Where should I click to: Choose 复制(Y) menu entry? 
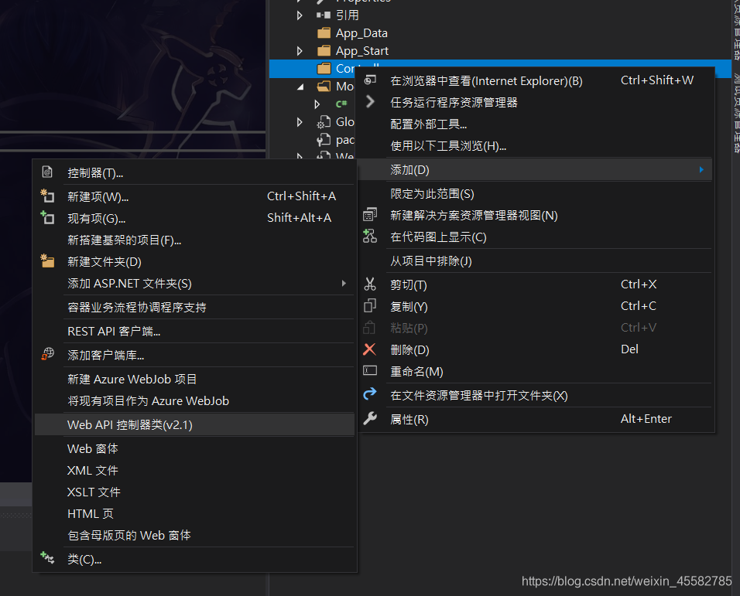click(x=535, y=306)
